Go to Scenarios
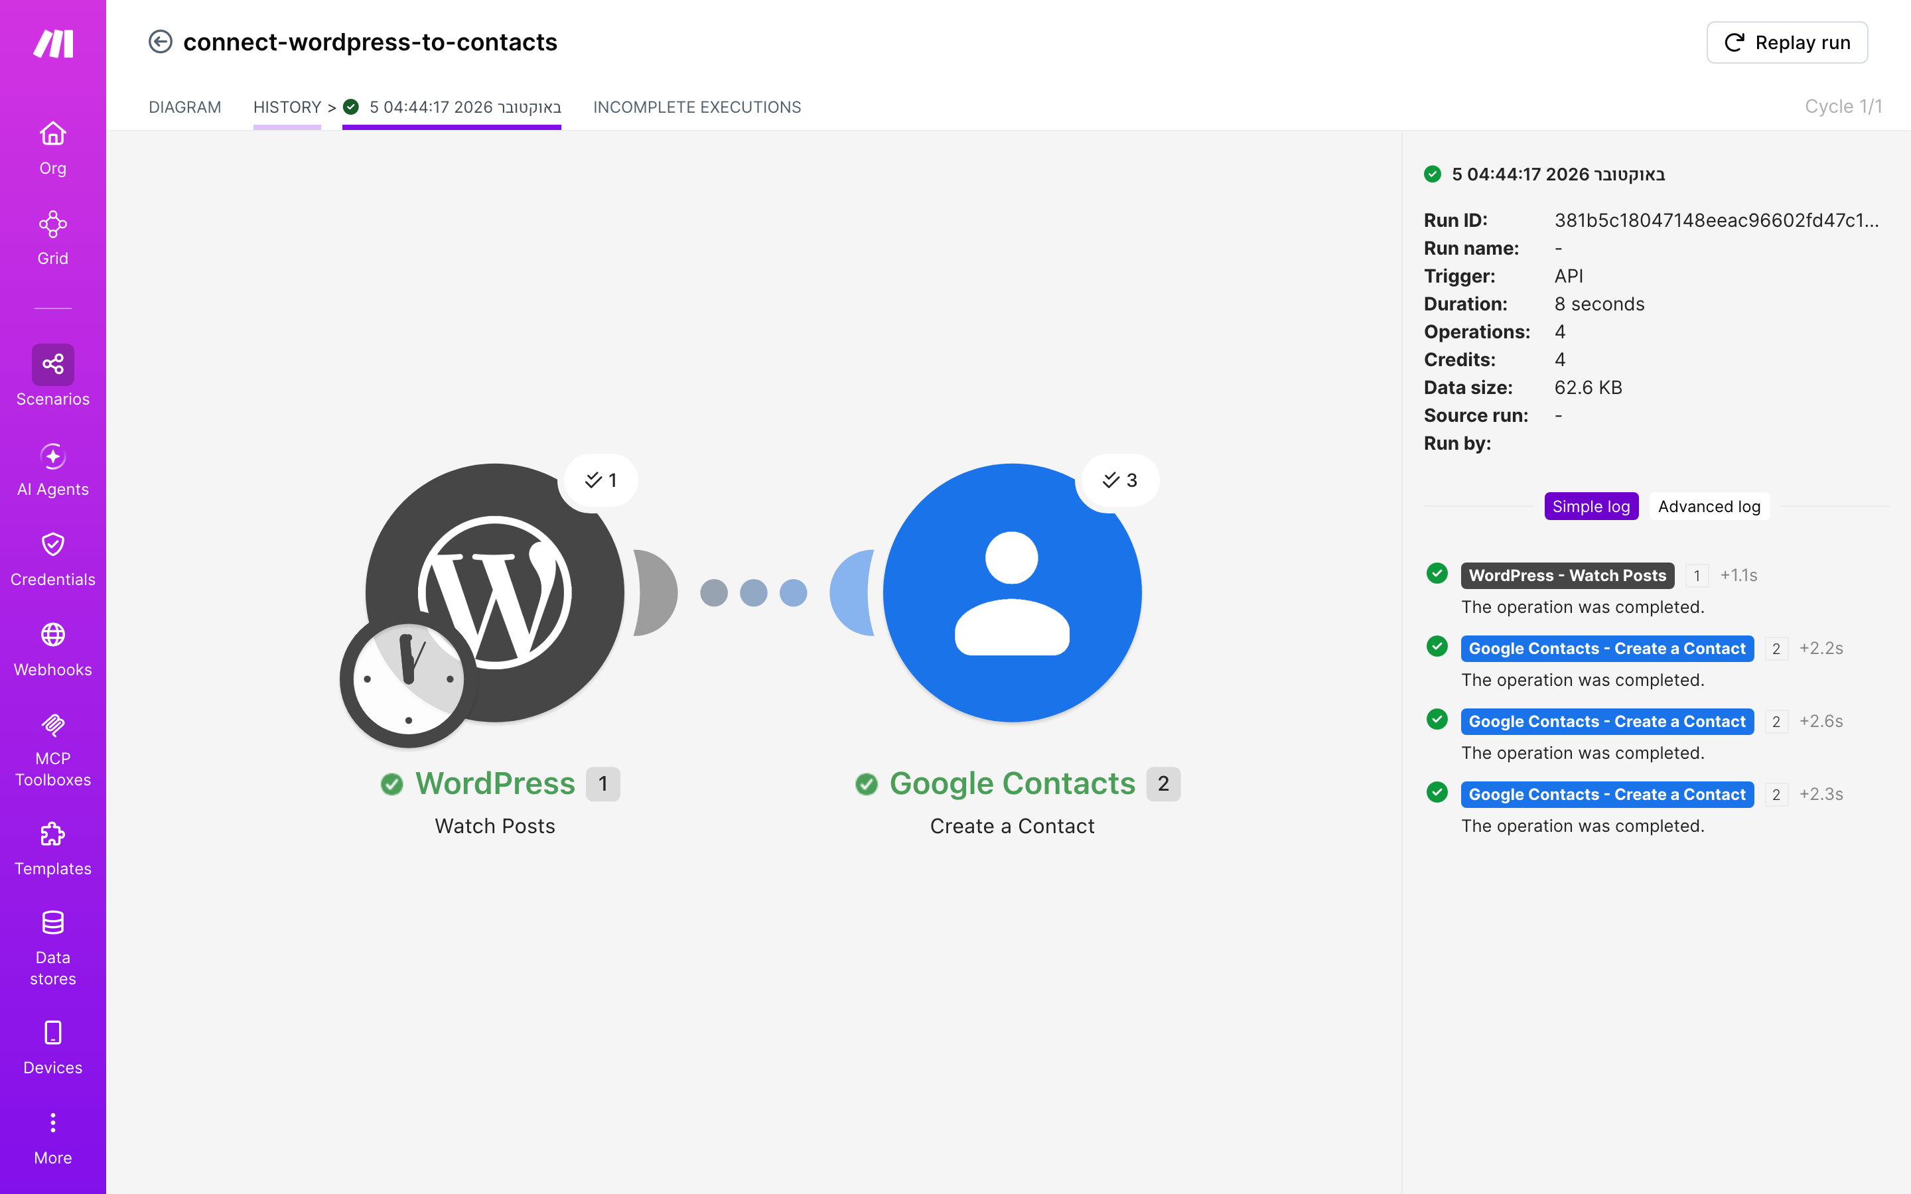Viewport: 1911px width, 1194px height. (53, 376)
